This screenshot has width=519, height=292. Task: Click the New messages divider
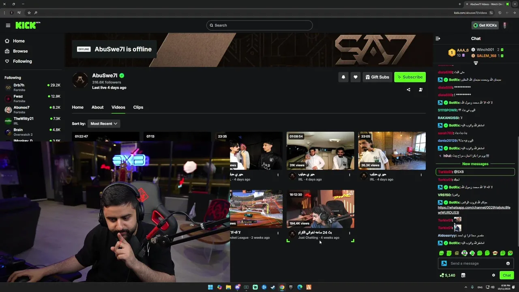point(475,164)
